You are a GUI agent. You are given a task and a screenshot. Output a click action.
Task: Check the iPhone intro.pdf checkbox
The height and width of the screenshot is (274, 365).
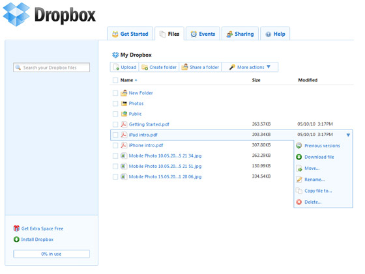tap(115, 145)
